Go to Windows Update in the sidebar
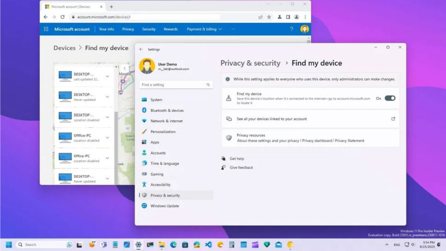The height and width of the screenshot is (251, 446). point(165,206)
